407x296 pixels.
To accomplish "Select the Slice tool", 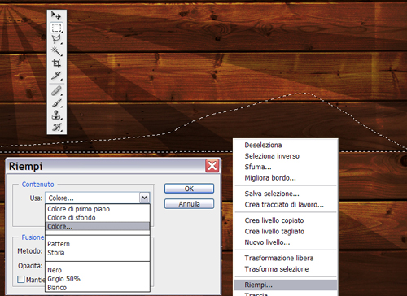I will (x=56, y=76).
